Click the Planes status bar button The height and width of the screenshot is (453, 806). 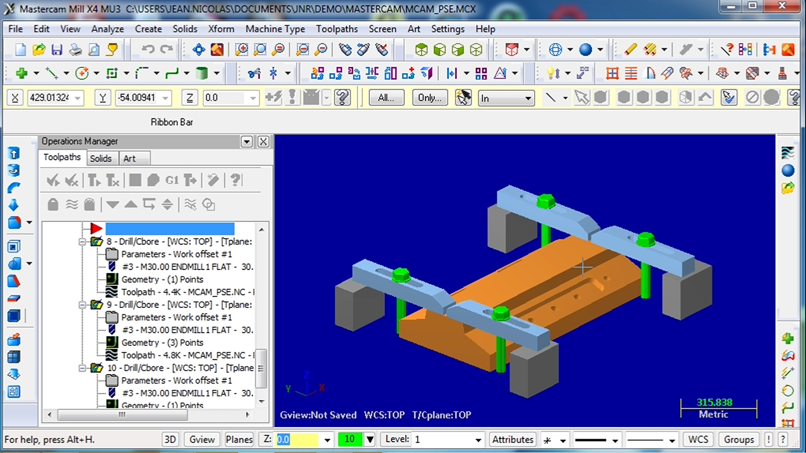239,440
